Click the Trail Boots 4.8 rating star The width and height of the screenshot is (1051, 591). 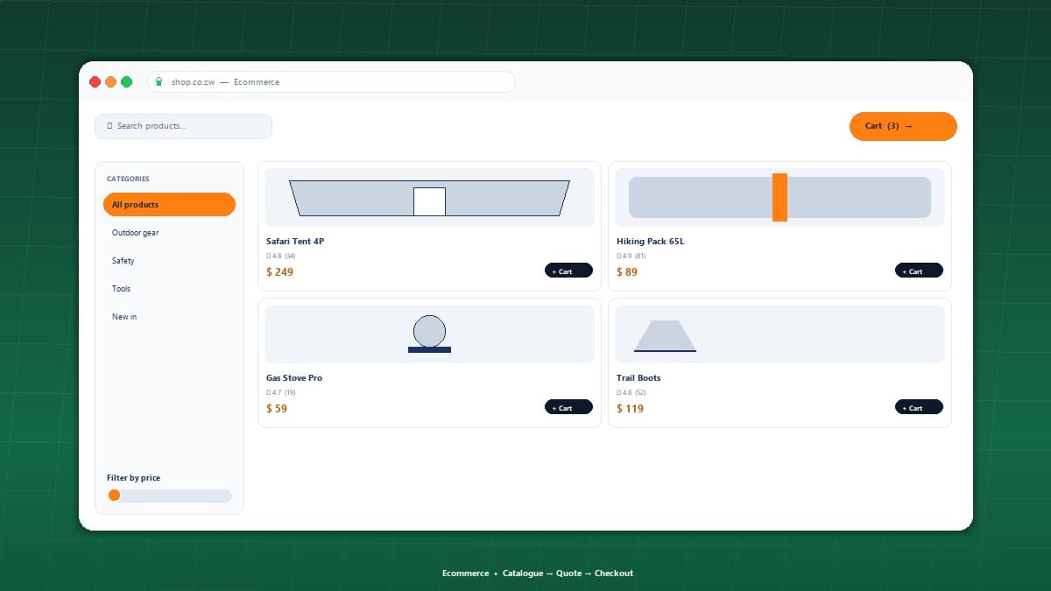click(x=619, y=392)
